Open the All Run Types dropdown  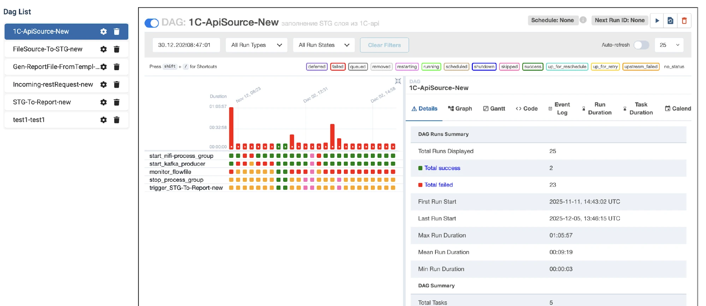[x=256, y=45]
